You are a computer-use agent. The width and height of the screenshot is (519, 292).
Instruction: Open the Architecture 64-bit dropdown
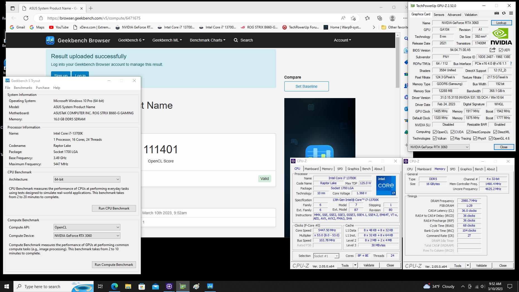87,179
